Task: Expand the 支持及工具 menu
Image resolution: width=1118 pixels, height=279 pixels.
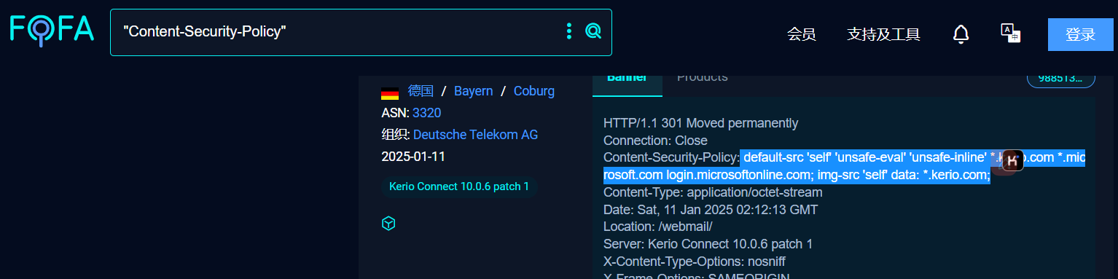Action: pos(883,34)
